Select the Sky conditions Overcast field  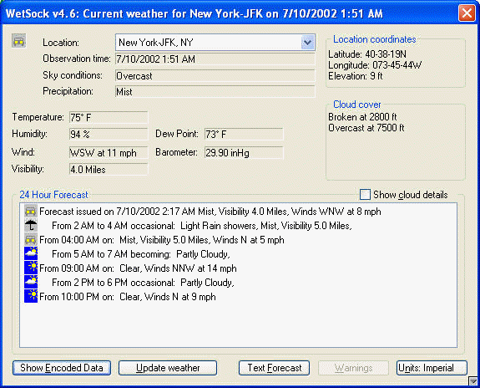tap(215, 76)
